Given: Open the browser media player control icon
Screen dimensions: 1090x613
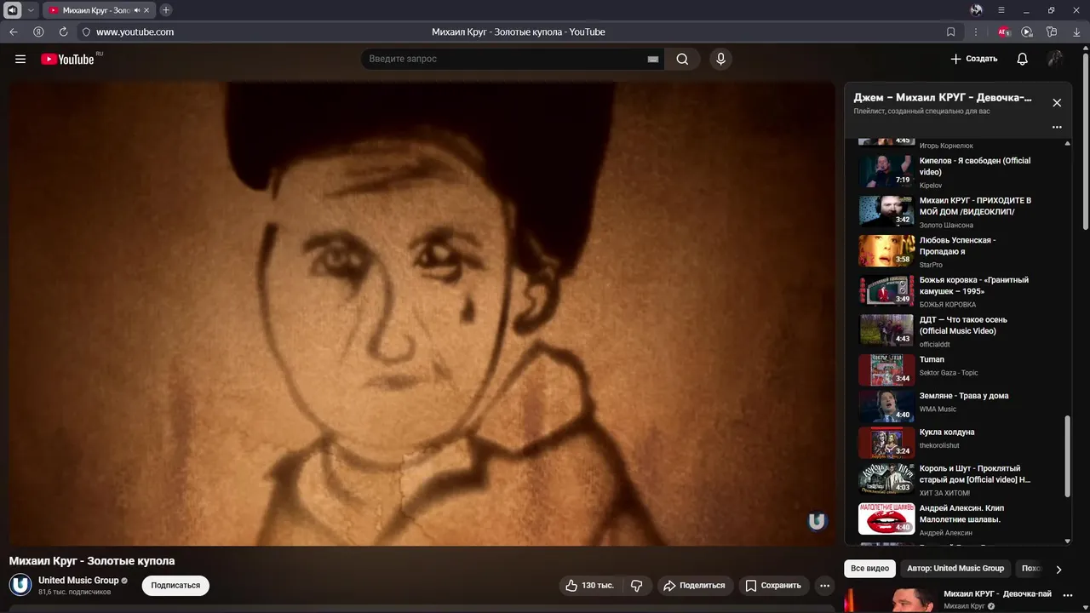Looking at the screenshot, I should (1027, 32).
